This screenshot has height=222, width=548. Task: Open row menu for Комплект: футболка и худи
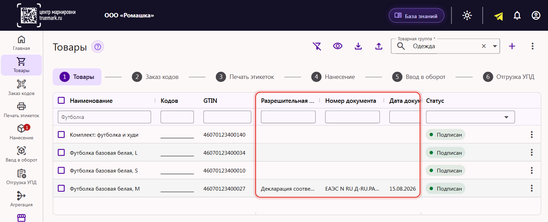click(x=532, y=135)
